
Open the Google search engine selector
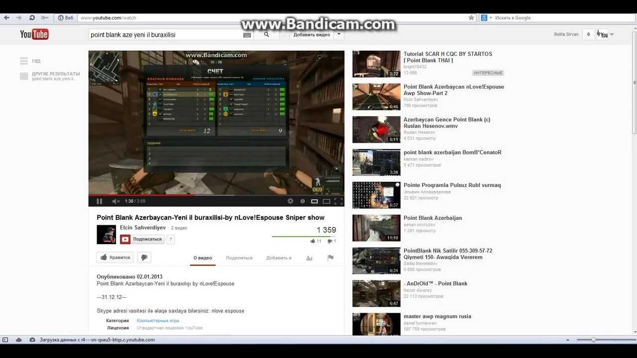tap(486, 18)
